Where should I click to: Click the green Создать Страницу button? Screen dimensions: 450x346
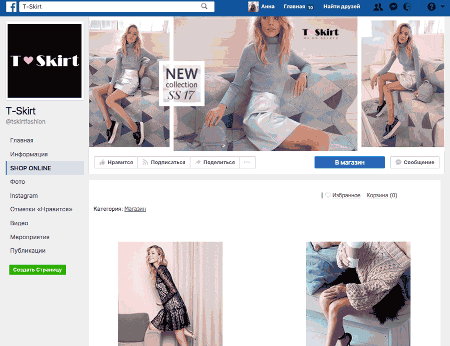37,270
